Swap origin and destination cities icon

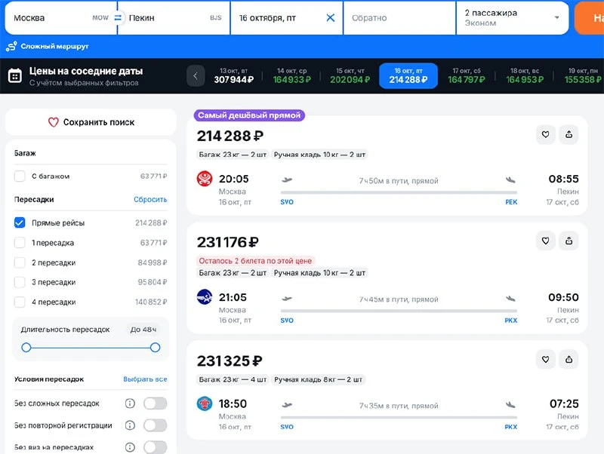tap(118, 17)
